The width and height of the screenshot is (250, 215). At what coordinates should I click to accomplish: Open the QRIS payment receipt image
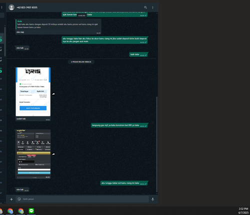33,92
